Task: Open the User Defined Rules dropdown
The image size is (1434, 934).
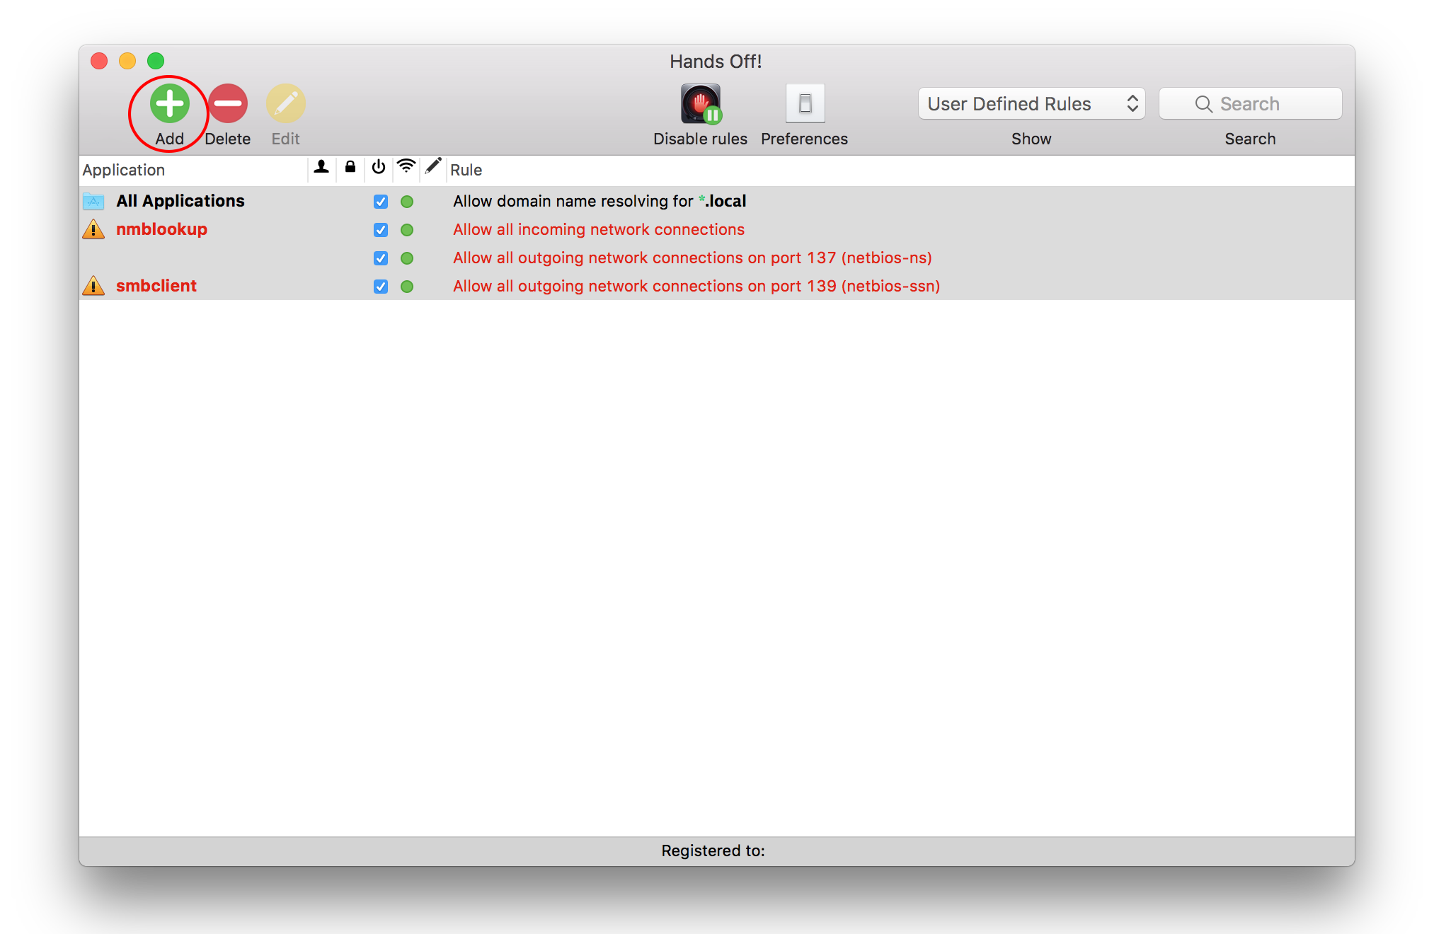Action: tap(1031, 104)
